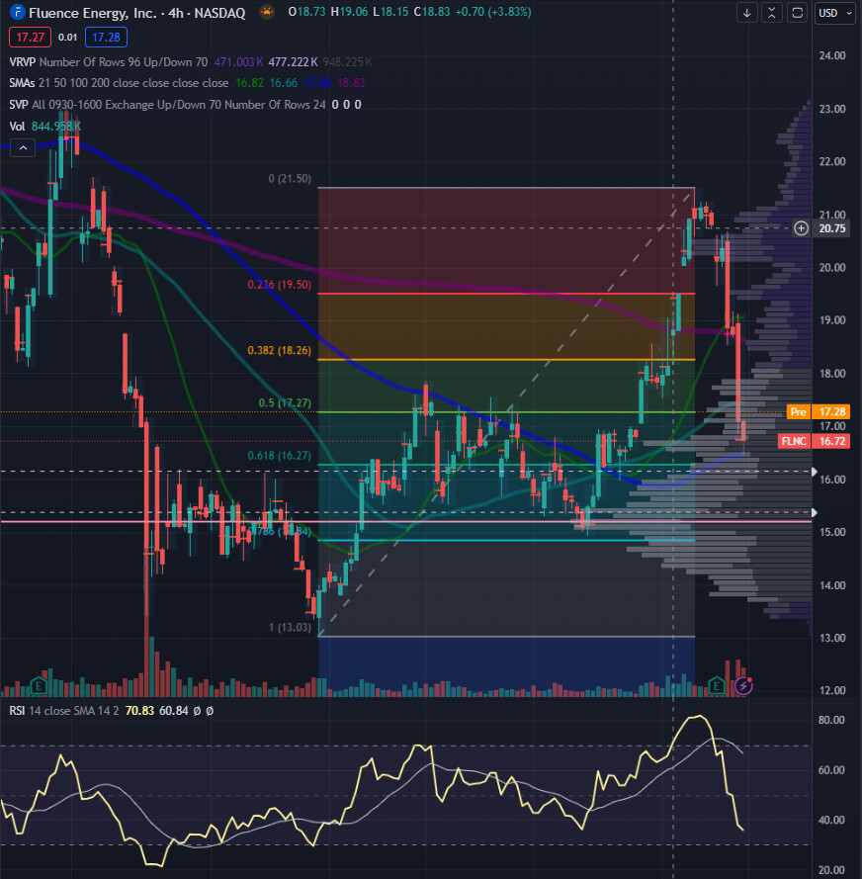The height and width of the screenshot is (879, 862).
Task: Collapse the indicator legend with chevron
Action: click(x=23, y=147)
